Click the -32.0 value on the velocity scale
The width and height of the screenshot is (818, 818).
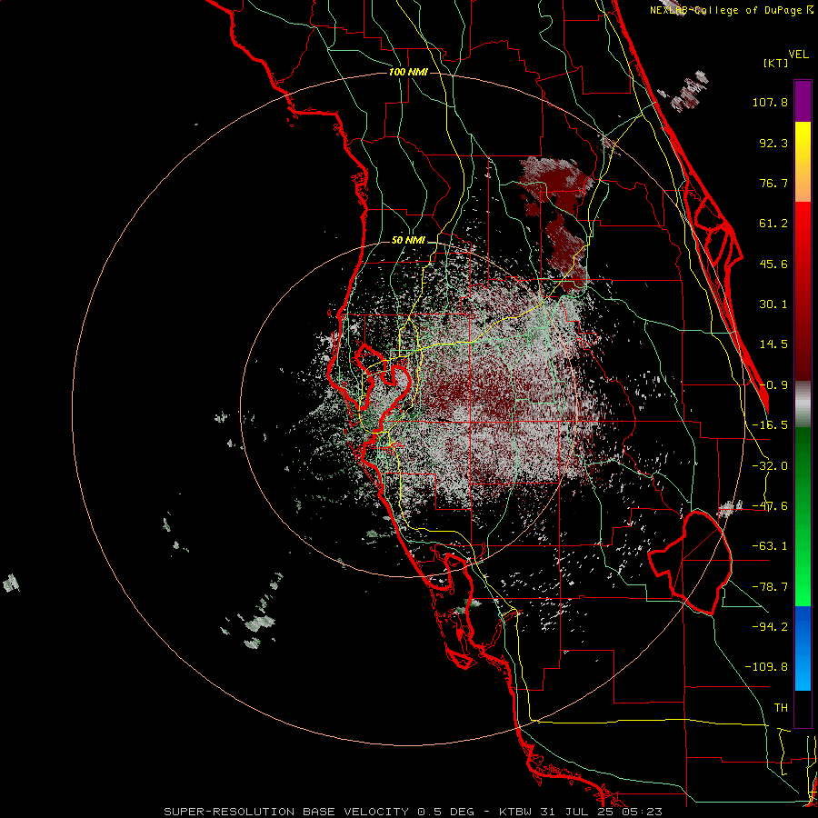[x=770, y=466]
